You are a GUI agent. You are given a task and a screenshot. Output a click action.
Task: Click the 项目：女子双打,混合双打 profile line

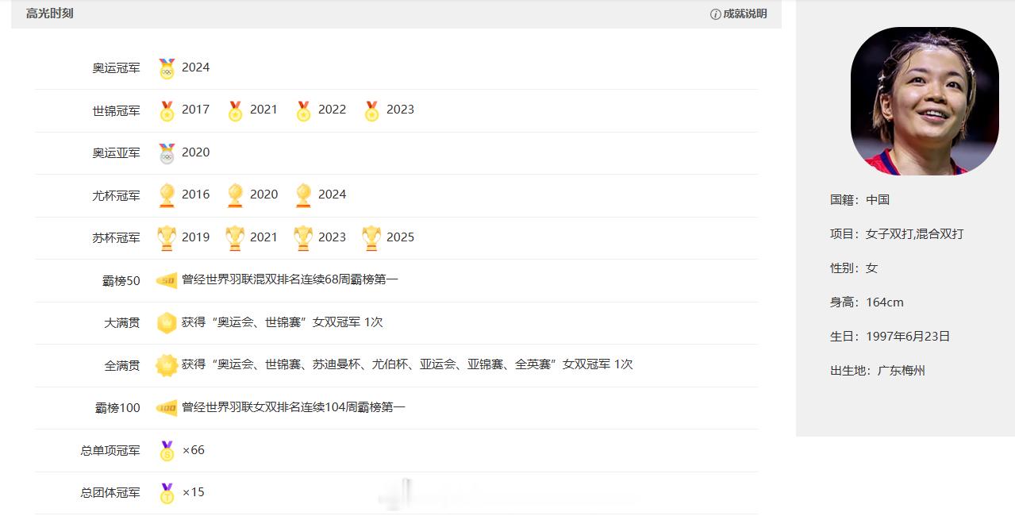pos(897,234)
